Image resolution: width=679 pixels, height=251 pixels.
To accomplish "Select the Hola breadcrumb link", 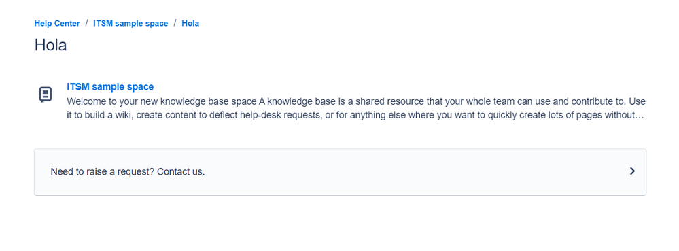I will (190, 23).
